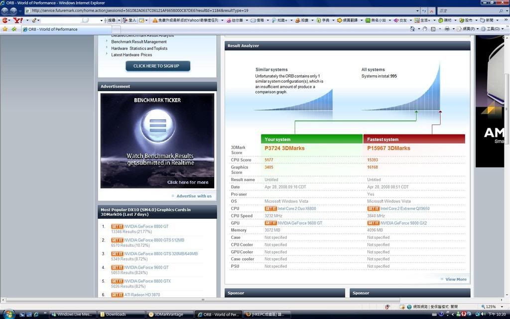Click GET IT badge beside NVIDIA GeForce 9800 GX2
Viewport: 510px width, 319px height.
(374, 223)
